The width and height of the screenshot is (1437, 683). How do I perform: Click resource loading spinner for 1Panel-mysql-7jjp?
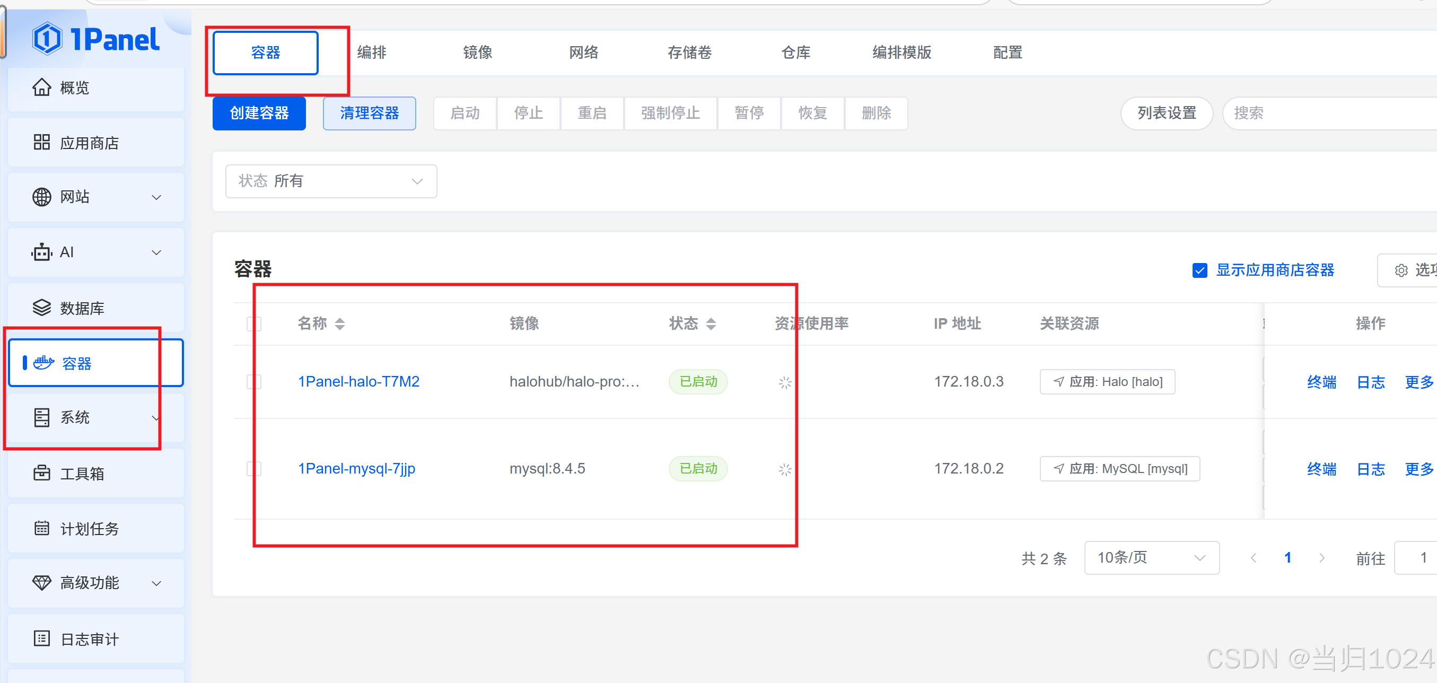pos(785,470)
